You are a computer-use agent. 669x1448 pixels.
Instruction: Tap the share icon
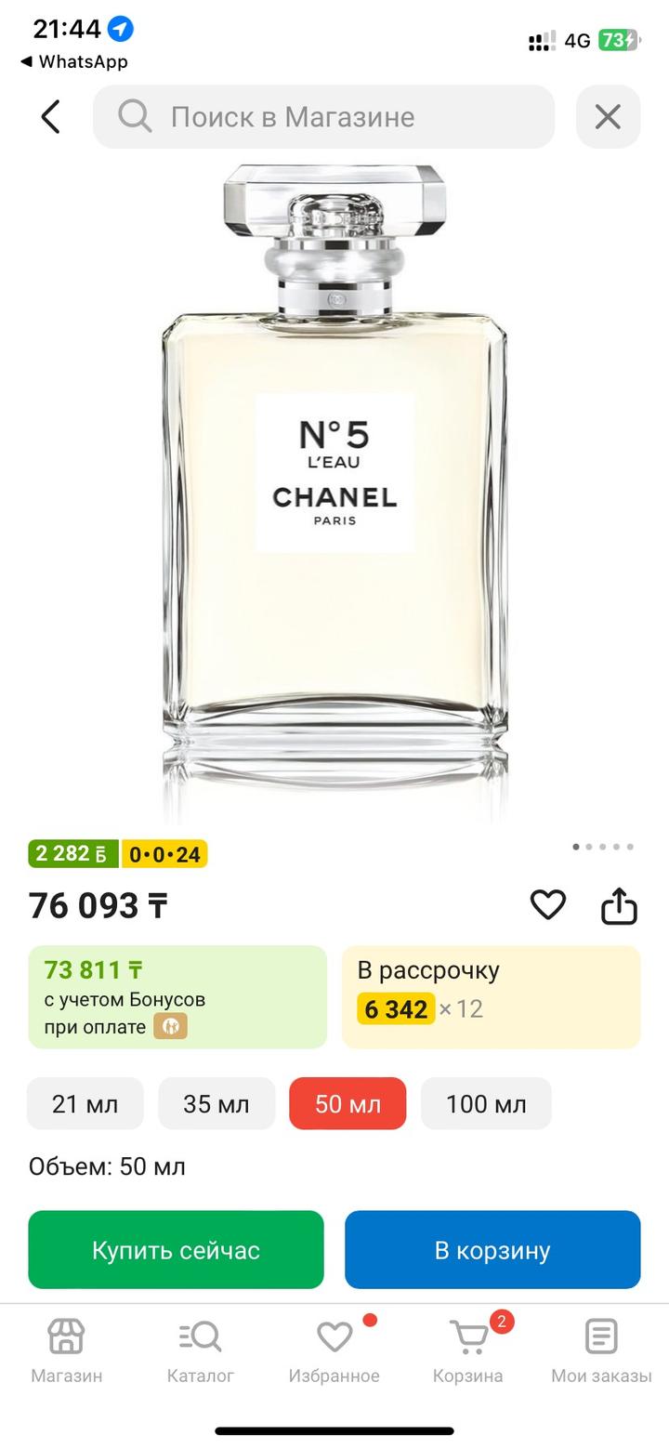point(619,906)
